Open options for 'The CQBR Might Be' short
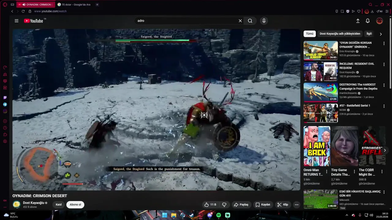Screen dimensions: 392x220 point(382,172)
